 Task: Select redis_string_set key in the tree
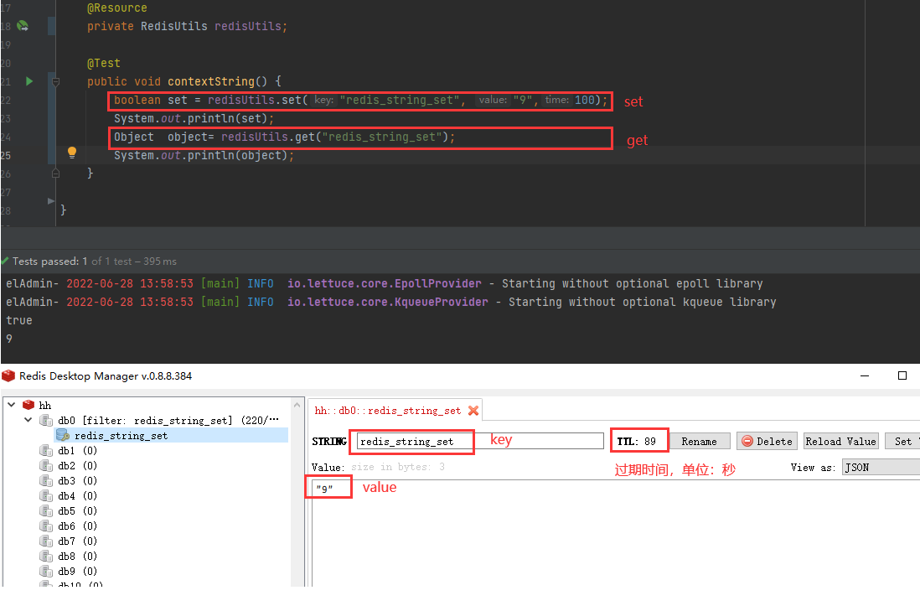(121, 436)
